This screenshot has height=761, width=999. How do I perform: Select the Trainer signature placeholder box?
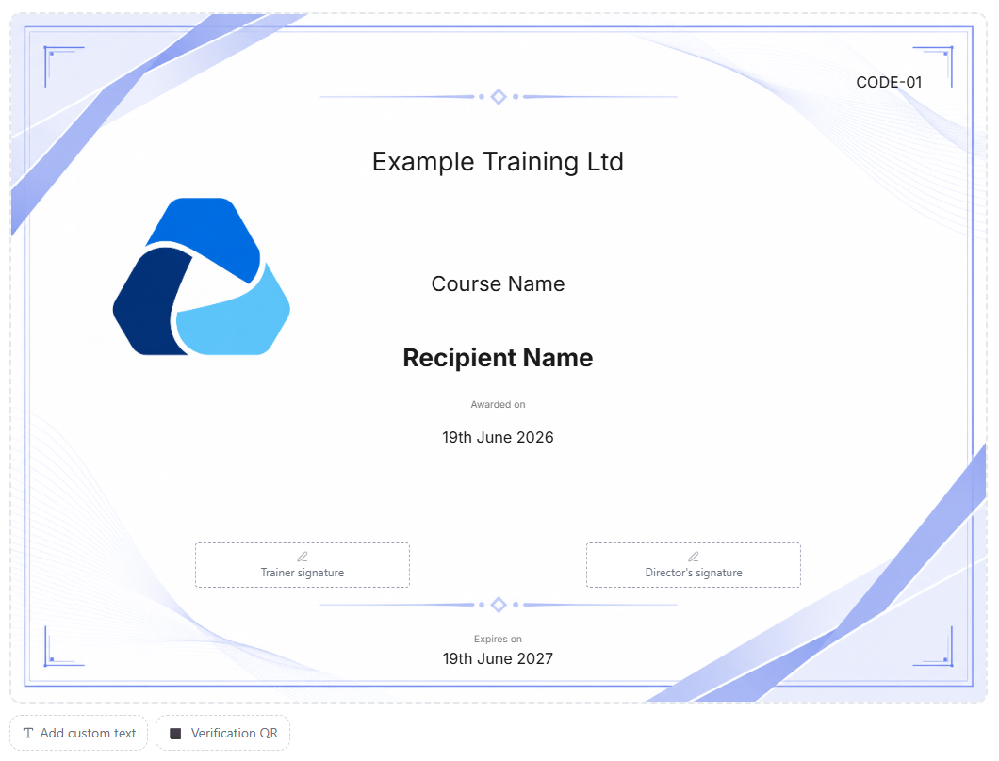(303, 565)
